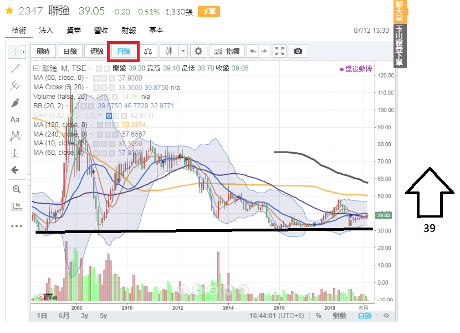Select the measure ruler tool
The width and height of the screenshot is (460, 333).
17,206
